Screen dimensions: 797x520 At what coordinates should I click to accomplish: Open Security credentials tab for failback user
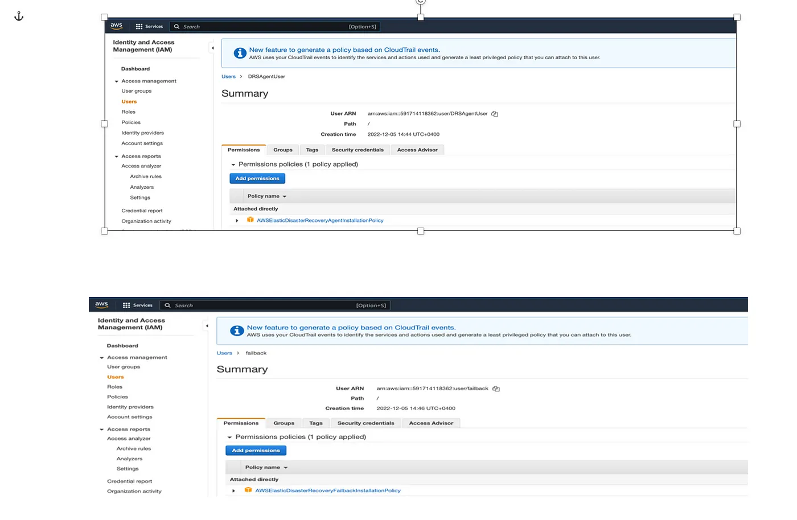(365, 423)
